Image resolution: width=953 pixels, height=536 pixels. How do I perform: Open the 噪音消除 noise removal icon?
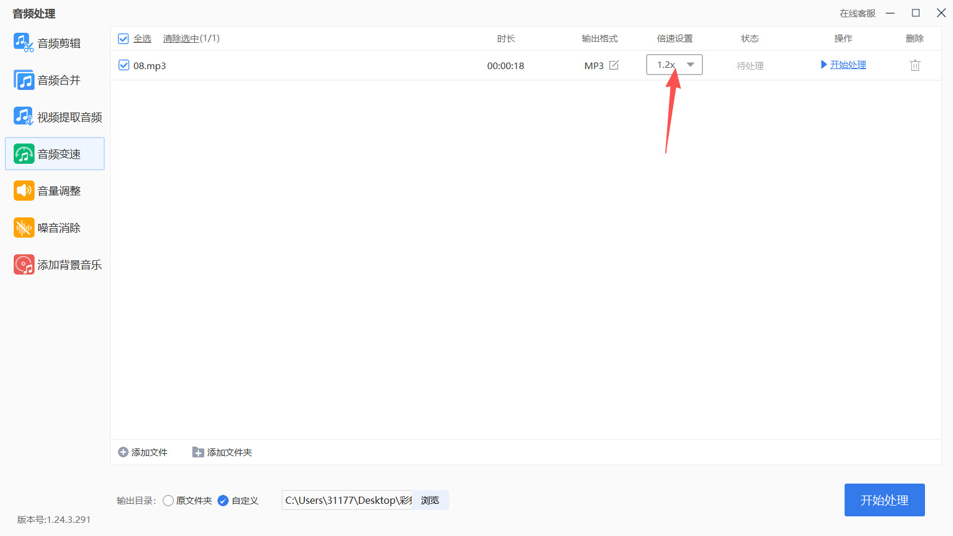click(24, 228)
